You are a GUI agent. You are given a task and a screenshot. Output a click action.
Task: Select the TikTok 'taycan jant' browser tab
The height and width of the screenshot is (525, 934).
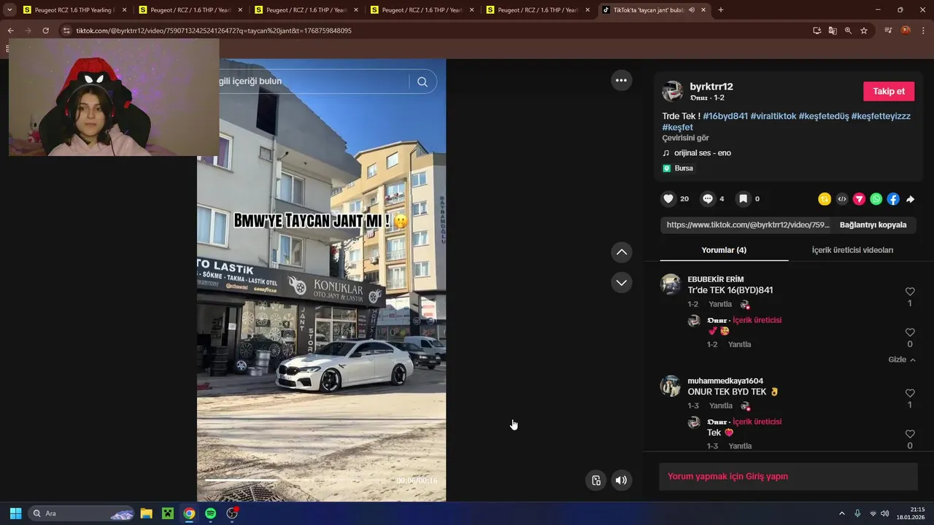tap(655, 10)
